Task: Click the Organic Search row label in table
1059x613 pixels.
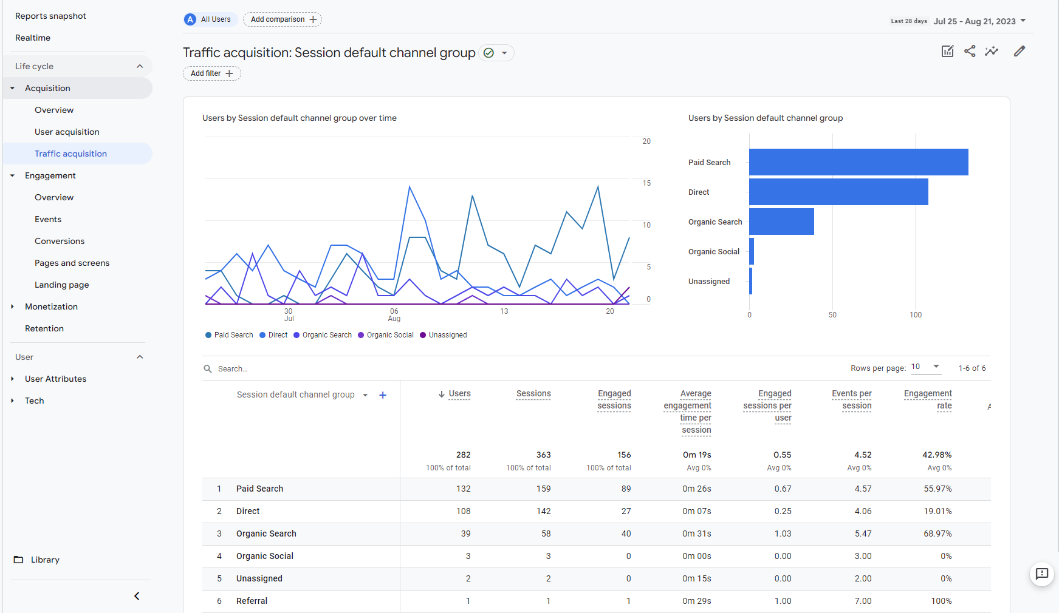Action: pyautogui.click(x=266, y=533)
